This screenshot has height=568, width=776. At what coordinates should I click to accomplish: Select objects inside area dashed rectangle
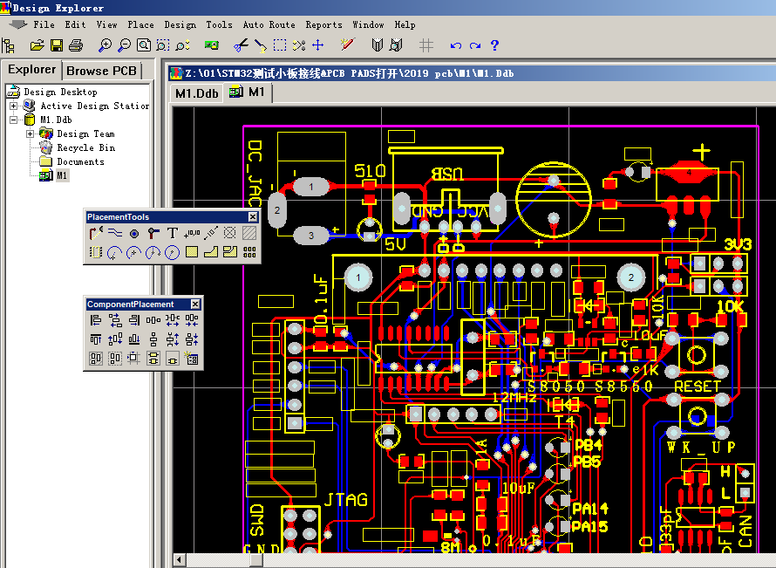[x=280, y=45]
